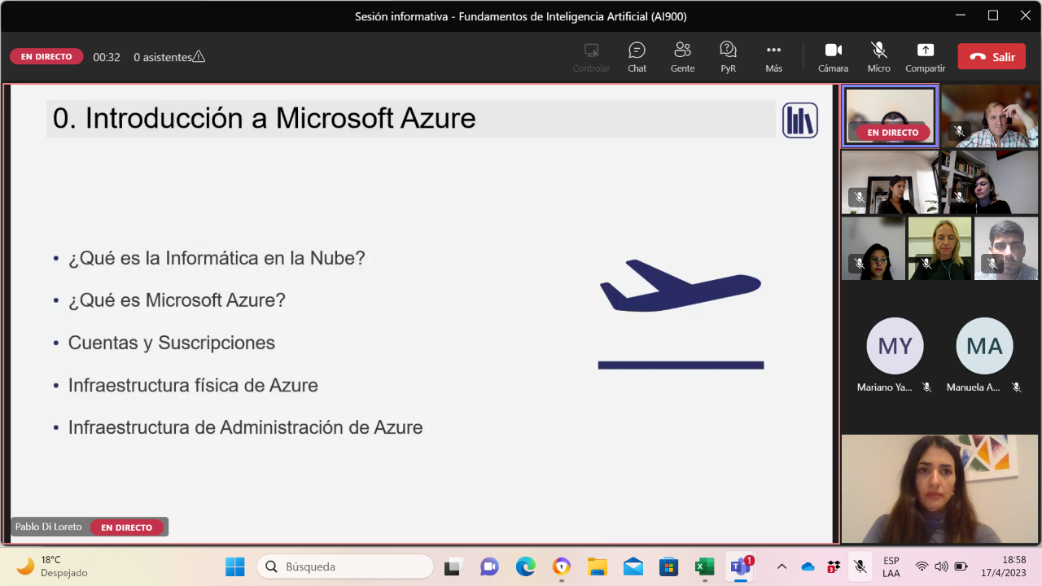Open the Más options menu
This screenshot has height=586, width=1042.
click(x=773, y=57)
